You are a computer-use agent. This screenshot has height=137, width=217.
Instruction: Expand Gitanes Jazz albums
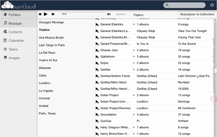pos(134,50)
